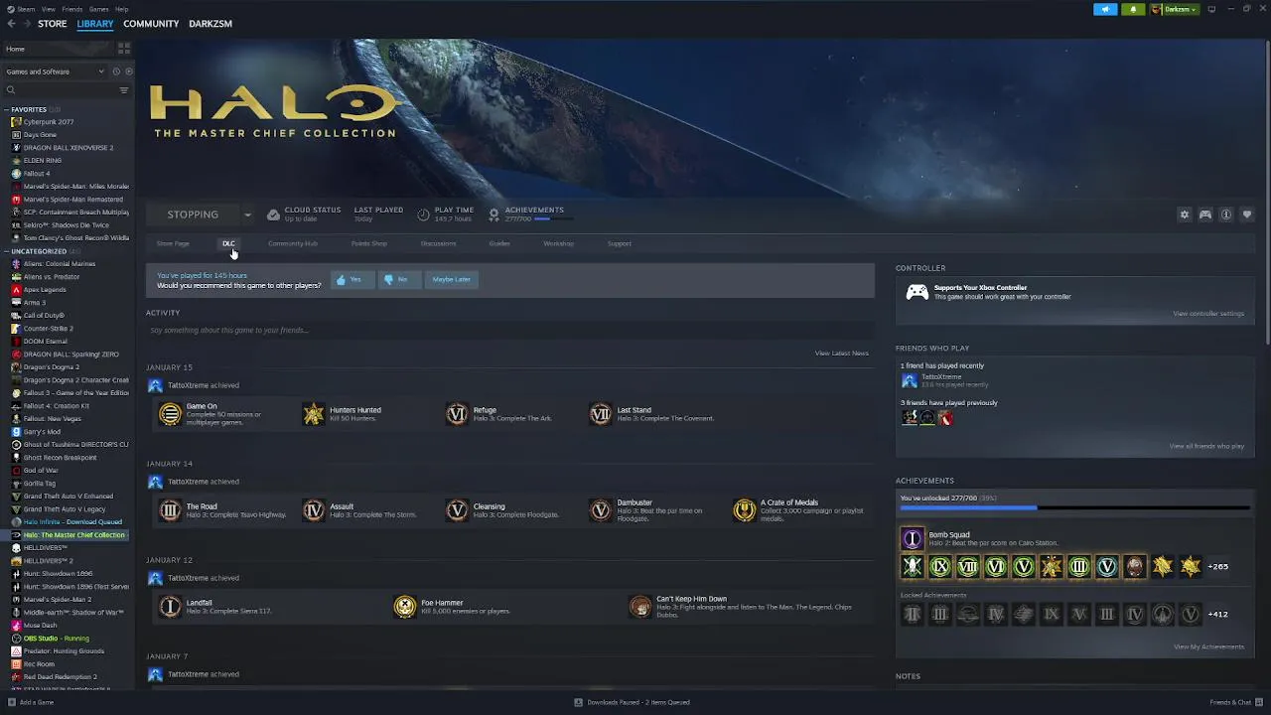Show game info icon

(1226, 214)
